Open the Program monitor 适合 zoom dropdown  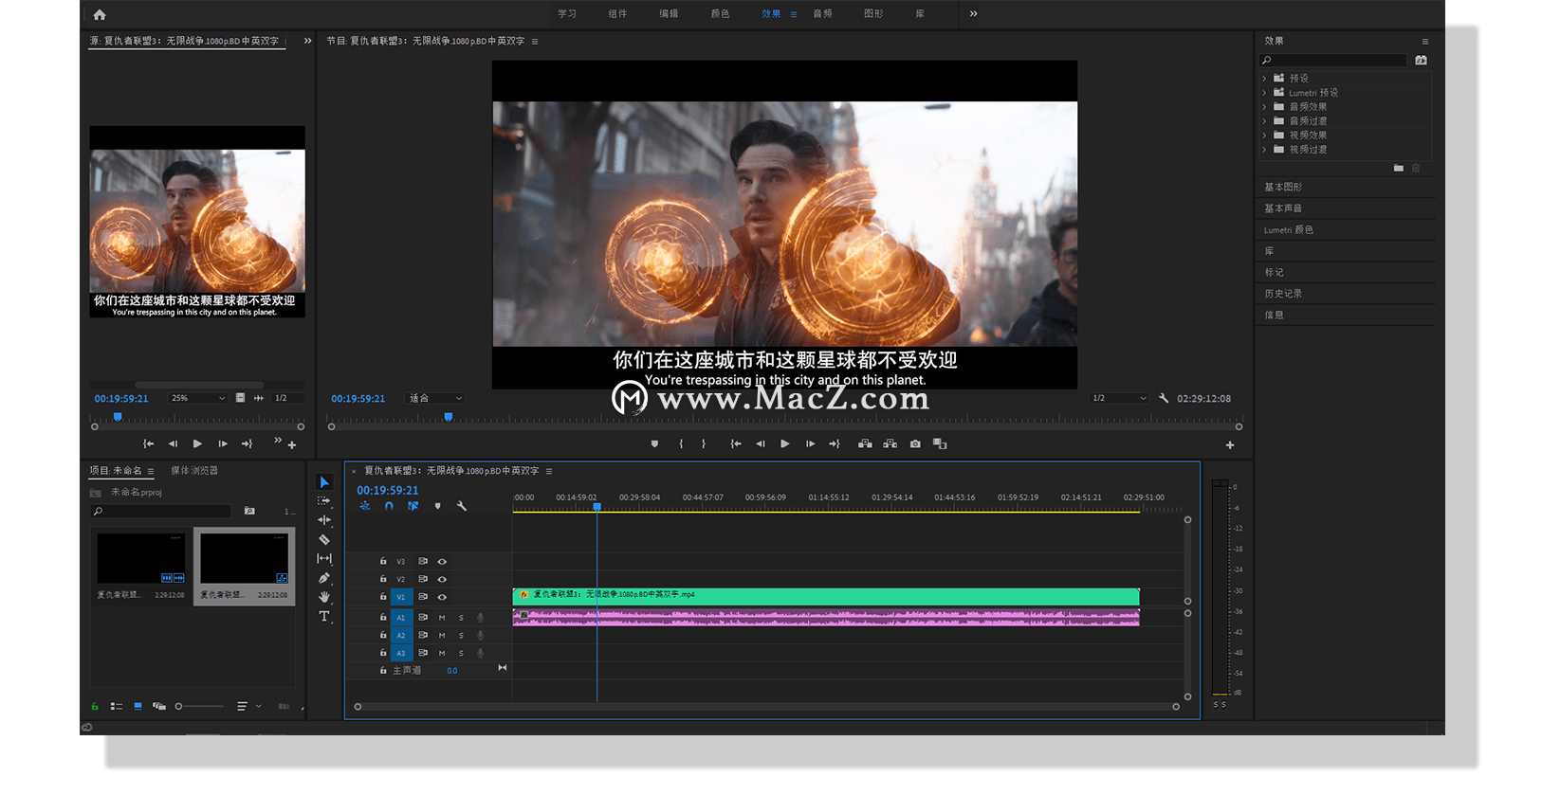click(x=435, y=398)
